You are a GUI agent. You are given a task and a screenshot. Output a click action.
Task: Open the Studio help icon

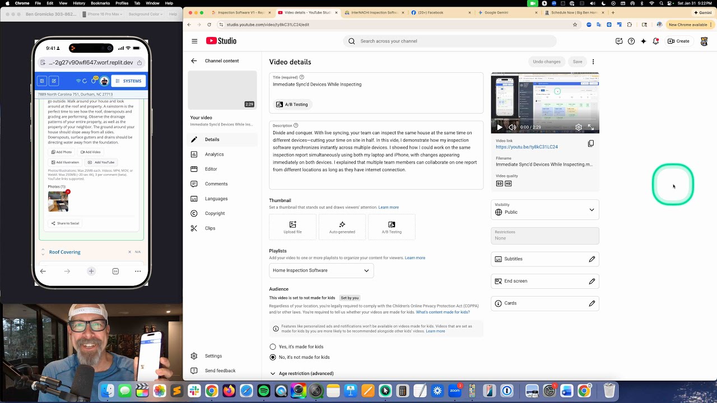[631, 41]
